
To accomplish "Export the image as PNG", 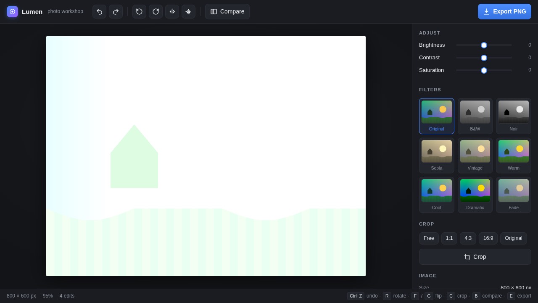I will point(504,11).
